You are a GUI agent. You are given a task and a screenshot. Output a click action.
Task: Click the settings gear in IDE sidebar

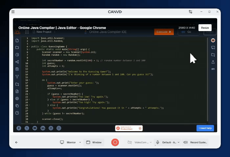17,98
